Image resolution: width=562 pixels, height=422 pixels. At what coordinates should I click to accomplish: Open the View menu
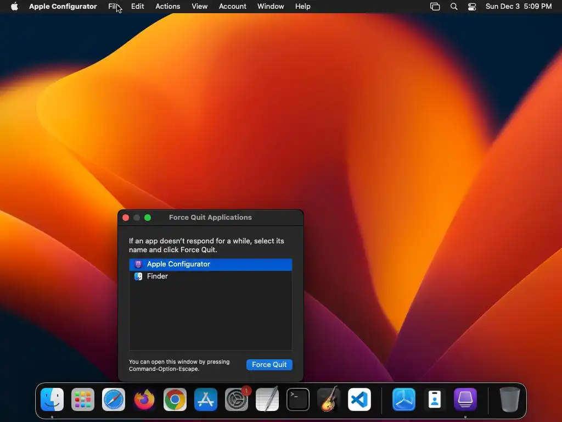pyautogui.click(x=200, y=7)
